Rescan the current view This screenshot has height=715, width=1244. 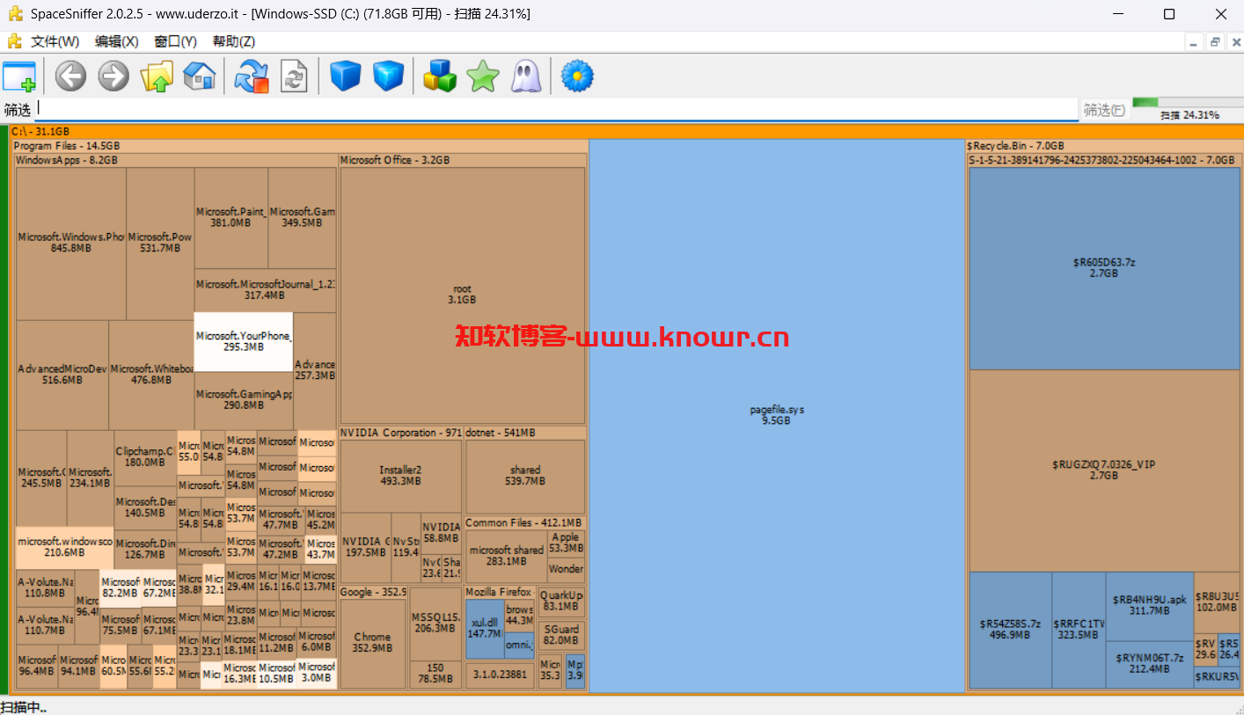point(294,77)
